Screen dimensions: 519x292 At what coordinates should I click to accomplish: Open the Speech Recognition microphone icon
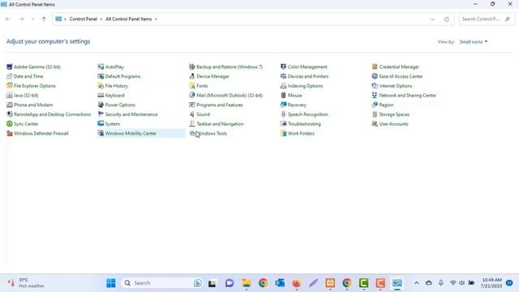point(283,114)
